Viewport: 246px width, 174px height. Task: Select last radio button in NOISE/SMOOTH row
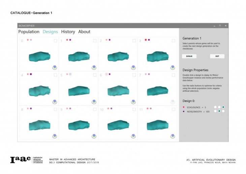pyautogui.click(x=223, y=111)
